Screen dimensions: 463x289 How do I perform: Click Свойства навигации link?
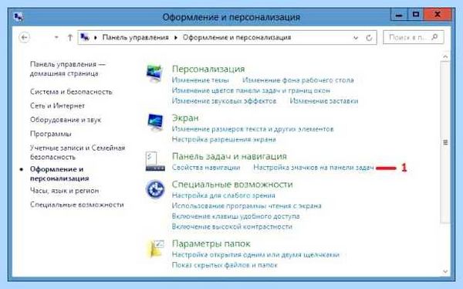click(x=206, y=168)
